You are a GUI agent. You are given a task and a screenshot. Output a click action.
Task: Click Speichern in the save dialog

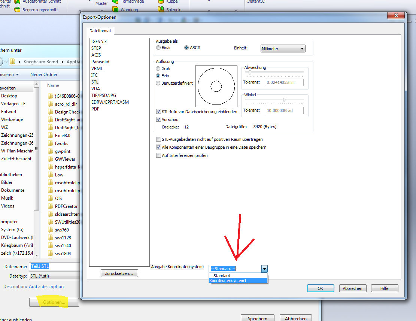pyautogui.click(x=258, y=318)
